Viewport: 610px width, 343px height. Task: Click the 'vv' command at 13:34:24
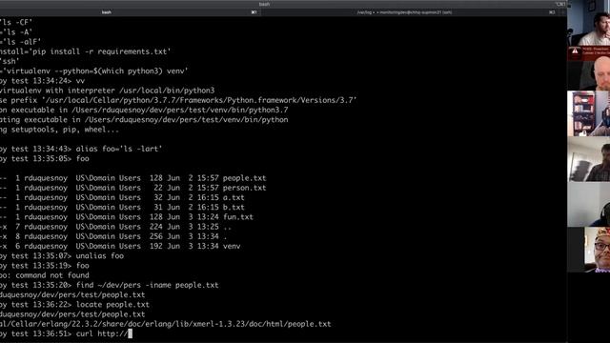pos(80,81)
